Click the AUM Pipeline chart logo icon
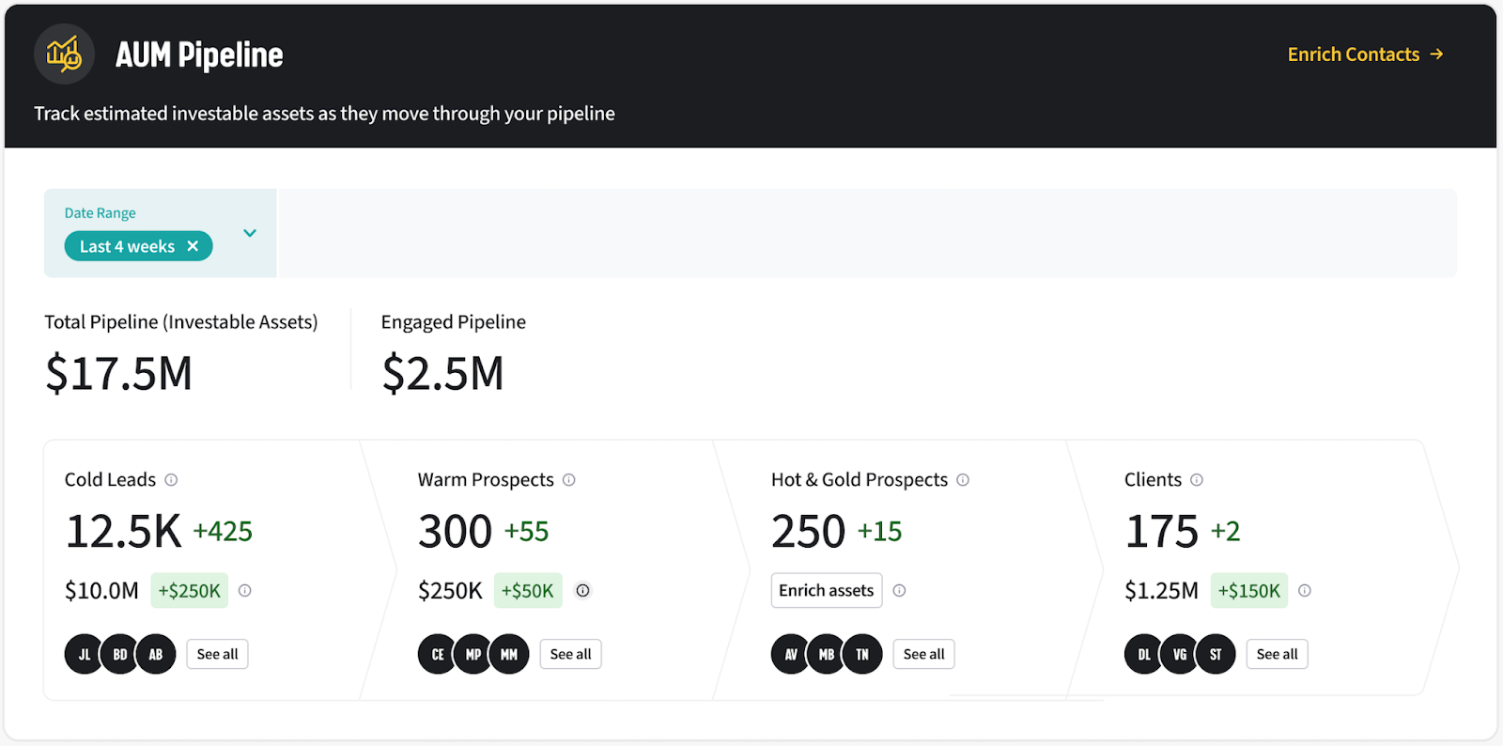This screenshot has height=746, width=1503. pyautogui.click(x=64, y=54)
